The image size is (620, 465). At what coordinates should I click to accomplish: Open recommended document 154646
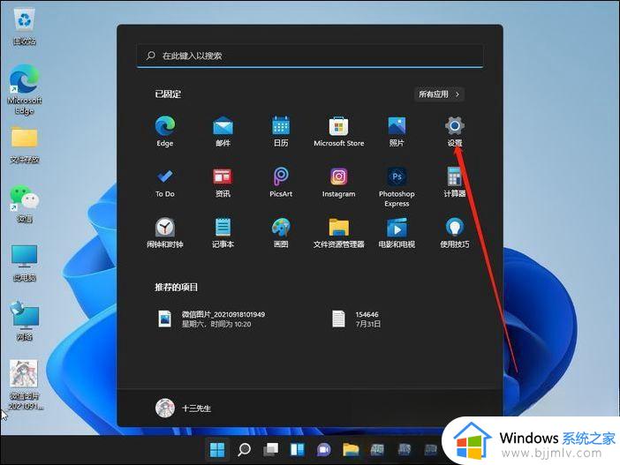356,319
